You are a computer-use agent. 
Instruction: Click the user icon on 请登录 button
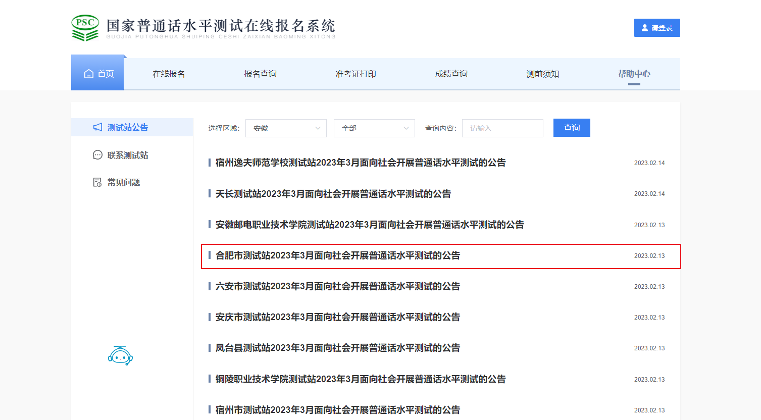click(645, 28)
